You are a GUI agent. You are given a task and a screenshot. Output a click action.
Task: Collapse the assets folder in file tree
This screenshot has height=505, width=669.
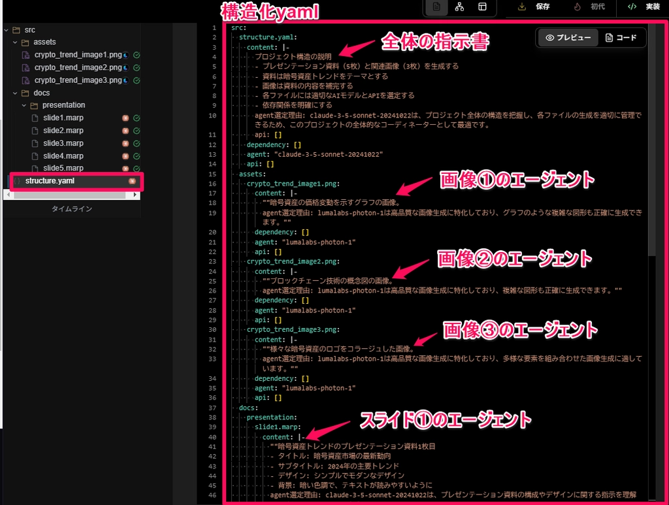click(15, 42)
